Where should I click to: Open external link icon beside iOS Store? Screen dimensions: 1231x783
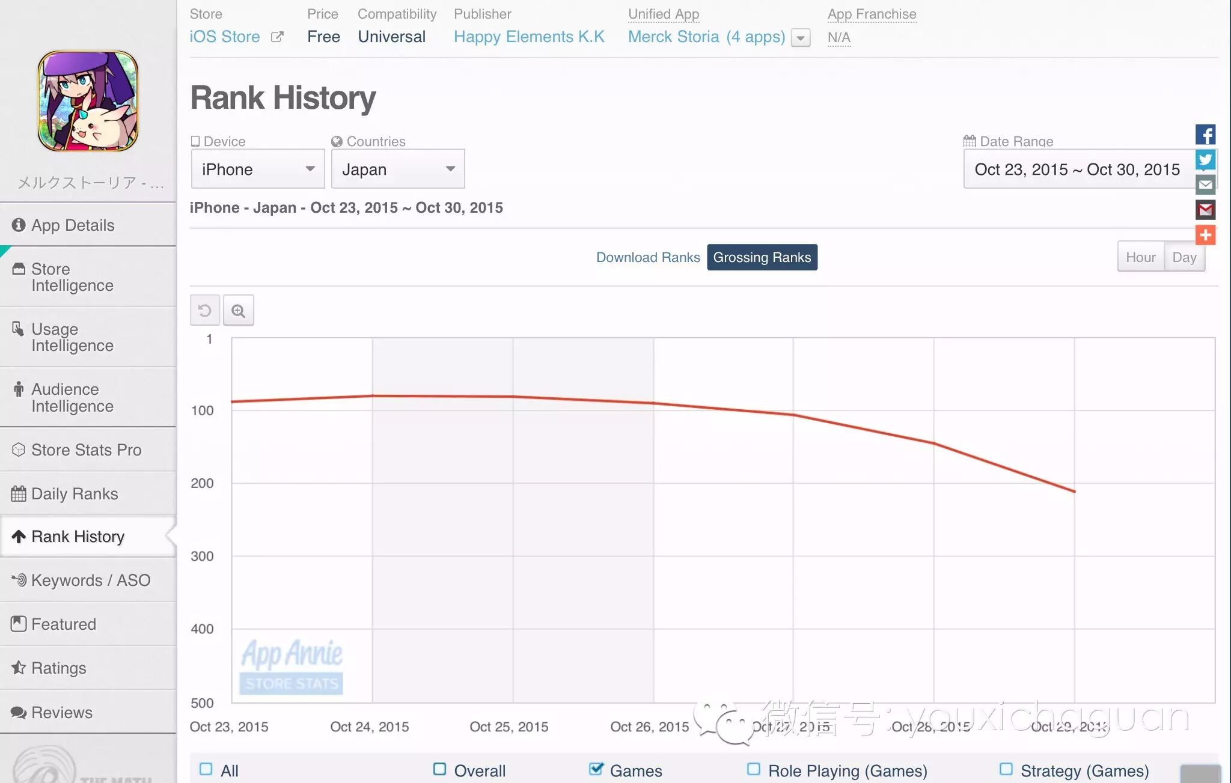pos(277,37)
